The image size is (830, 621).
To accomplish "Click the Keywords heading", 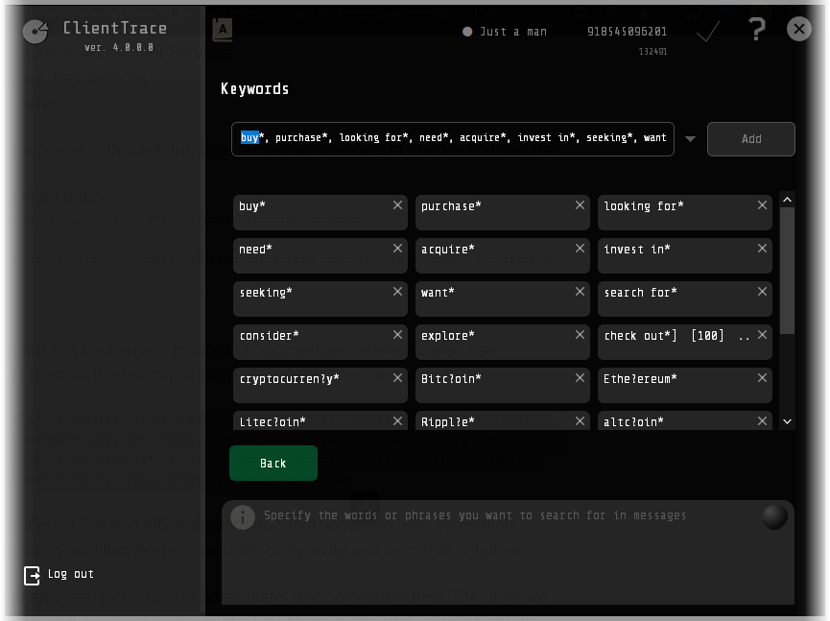I will (x=254, y=89).
